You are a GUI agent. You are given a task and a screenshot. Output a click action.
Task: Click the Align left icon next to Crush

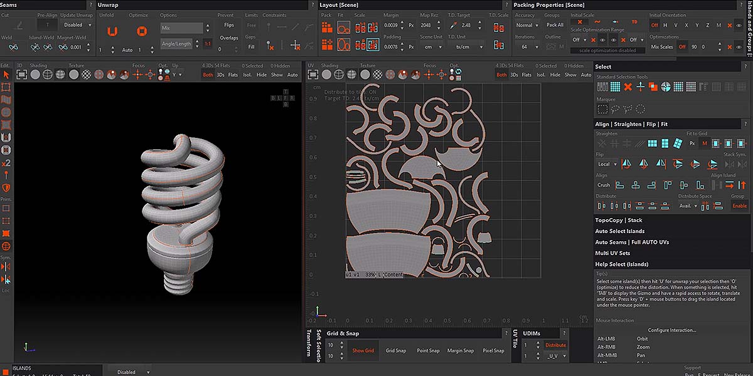619,185
